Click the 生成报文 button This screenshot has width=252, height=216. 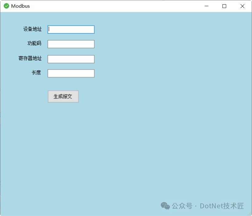click(63, 96)
